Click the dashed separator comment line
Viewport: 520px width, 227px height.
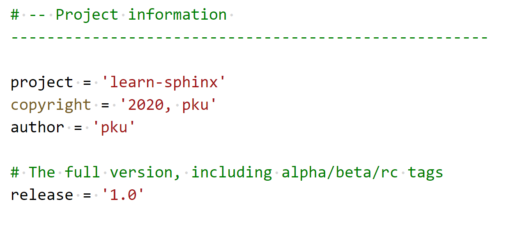click(x=250, y=37)
